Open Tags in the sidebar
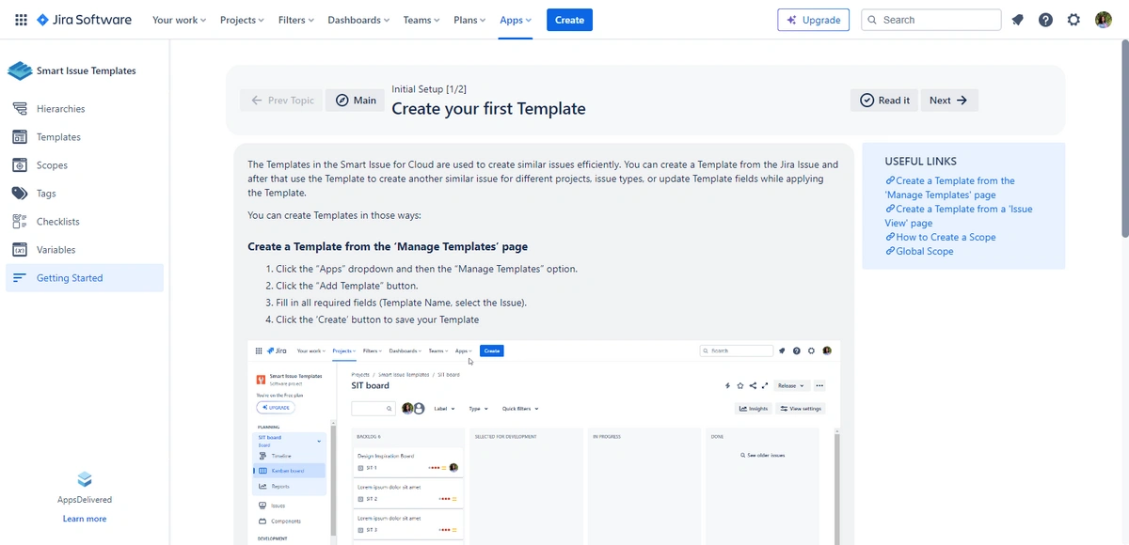The width and height of the screenshot is (1129, 545). (85, 194)
